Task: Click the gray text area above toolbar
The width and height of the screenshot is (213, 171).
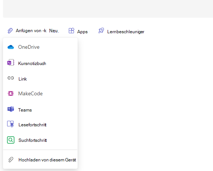Action: pos(108,9)
